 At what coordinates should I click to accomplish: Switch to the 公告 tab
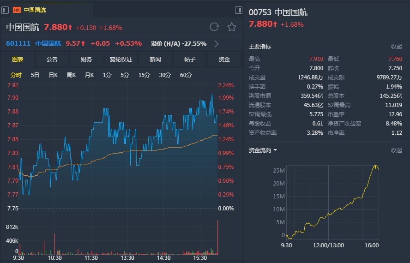click(52, 59)
